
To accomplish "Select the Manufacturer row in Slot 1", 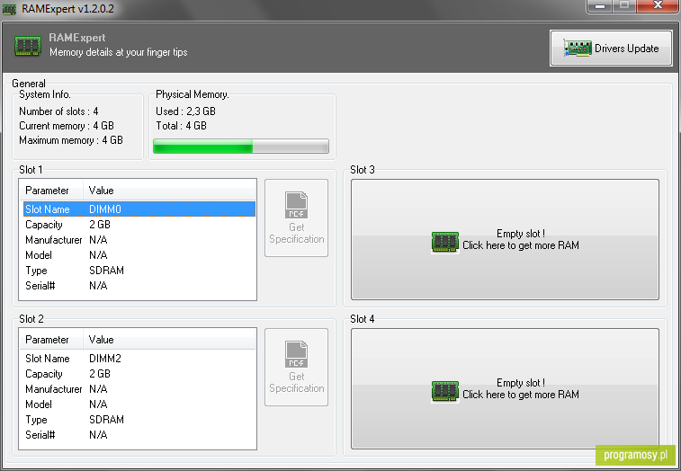I will 139,240.
